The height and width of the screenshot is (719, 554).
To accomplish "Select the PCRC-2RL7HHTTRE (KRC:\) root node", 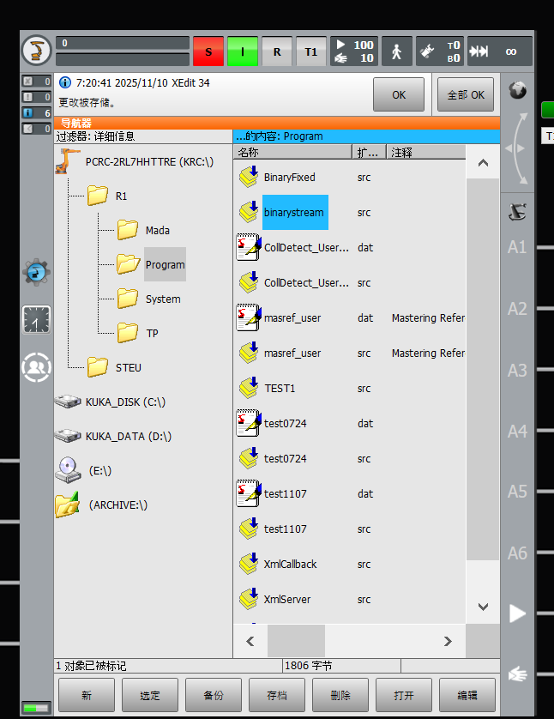I will click(x=149, y=162).
